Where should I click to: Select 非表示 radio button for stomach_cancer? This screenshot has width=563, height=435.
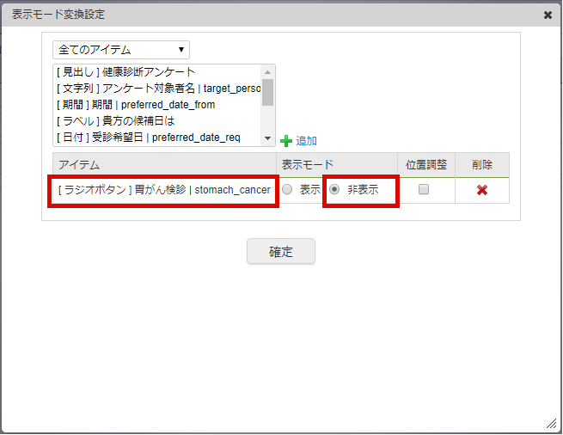(334, 189)
